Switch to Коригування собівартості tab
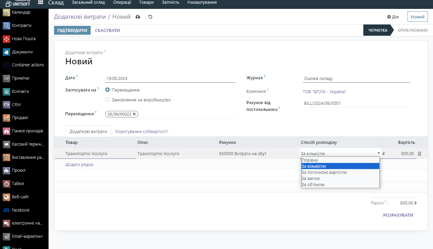Viewport: 433px width, 249px height. click(141, 132)
